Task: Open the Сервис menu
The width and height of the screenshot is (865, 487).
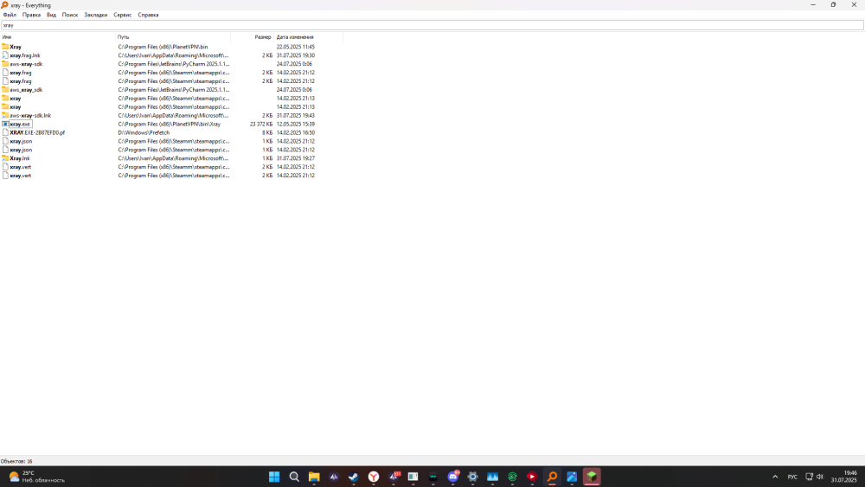Action: coord(123,15)
